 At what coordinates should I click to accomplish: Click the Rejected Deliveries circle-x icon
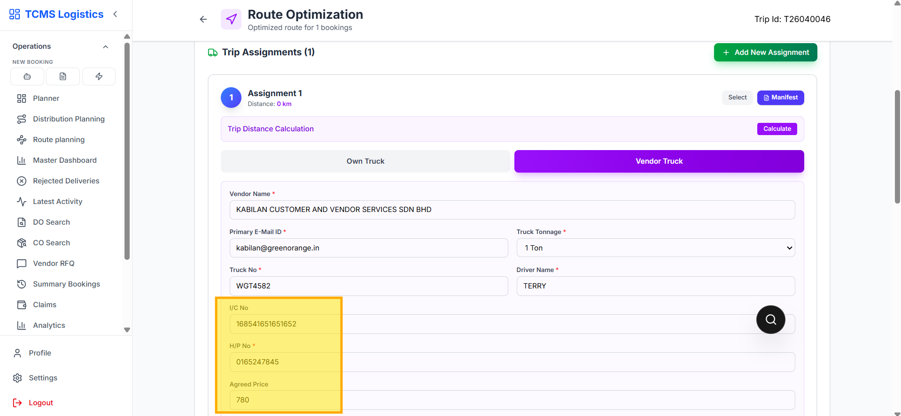pos(22,181)
